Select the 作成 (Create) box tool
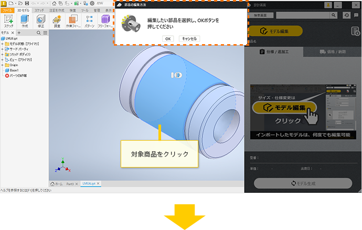Viewport: 362px width, 230px height. click(25, 20)
